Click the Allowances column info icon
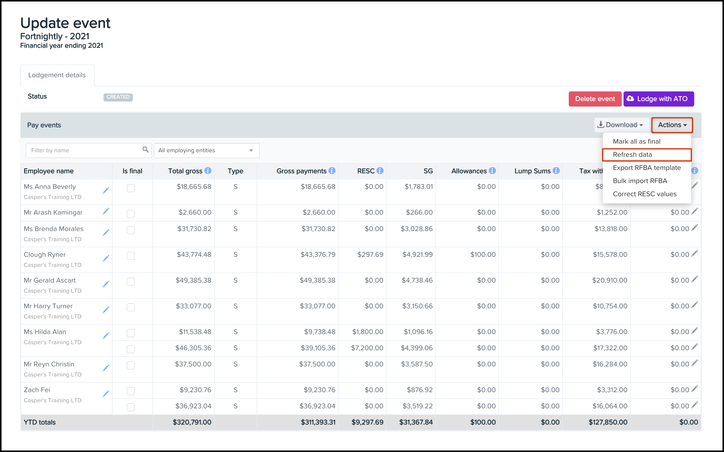This screenshot has height=452, width=724. (x=492, y=171)
